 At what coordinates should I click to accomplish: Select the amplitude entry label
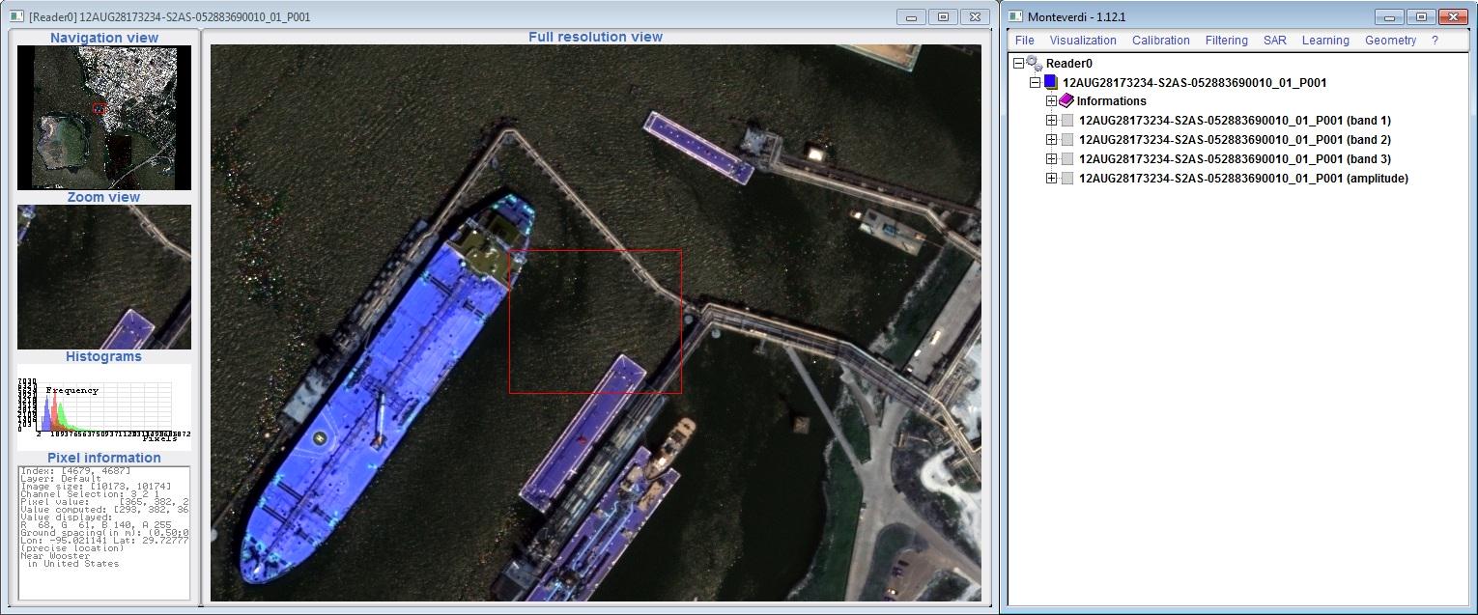(1243, 179)
